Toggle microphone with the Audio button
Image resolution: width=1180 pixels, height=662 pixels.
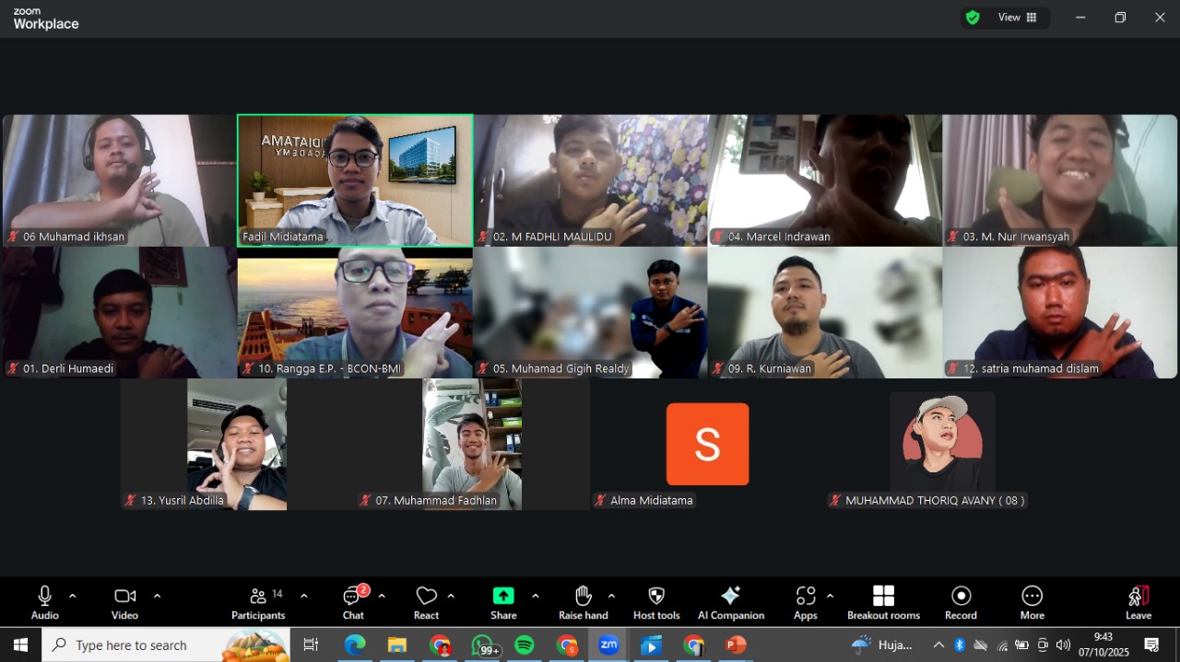[44, 602]
